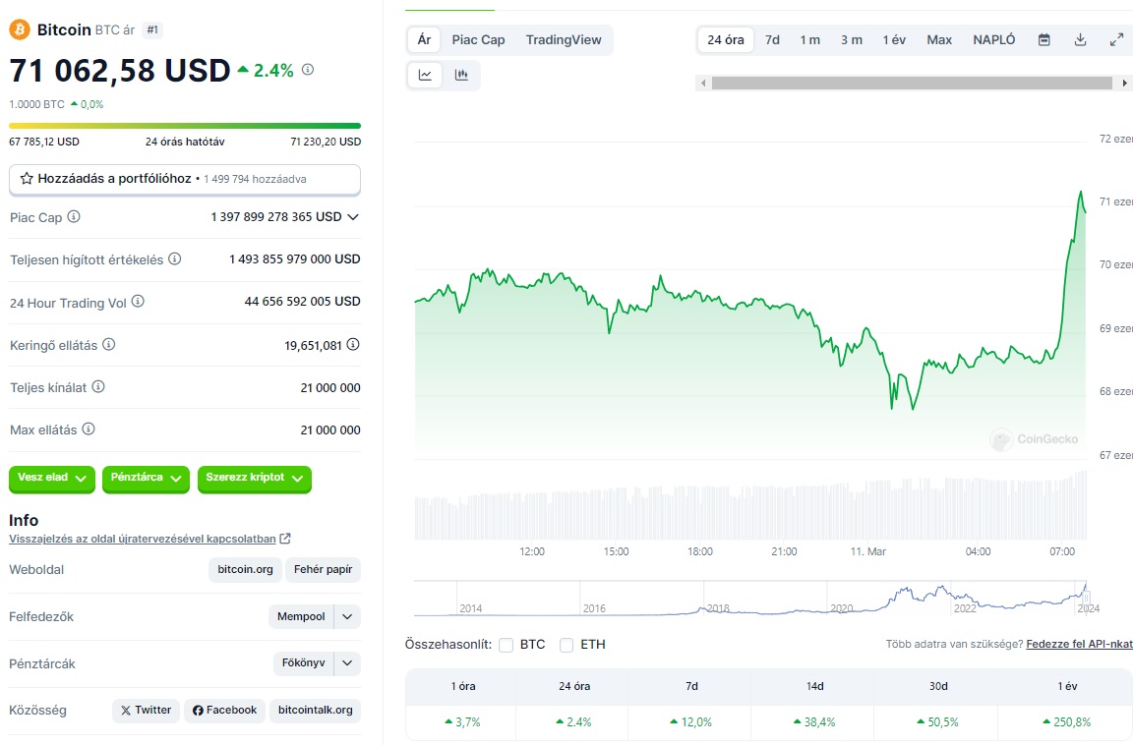
Task: Click info icon beside Teljes kínálat
Action: coord(98,387)
